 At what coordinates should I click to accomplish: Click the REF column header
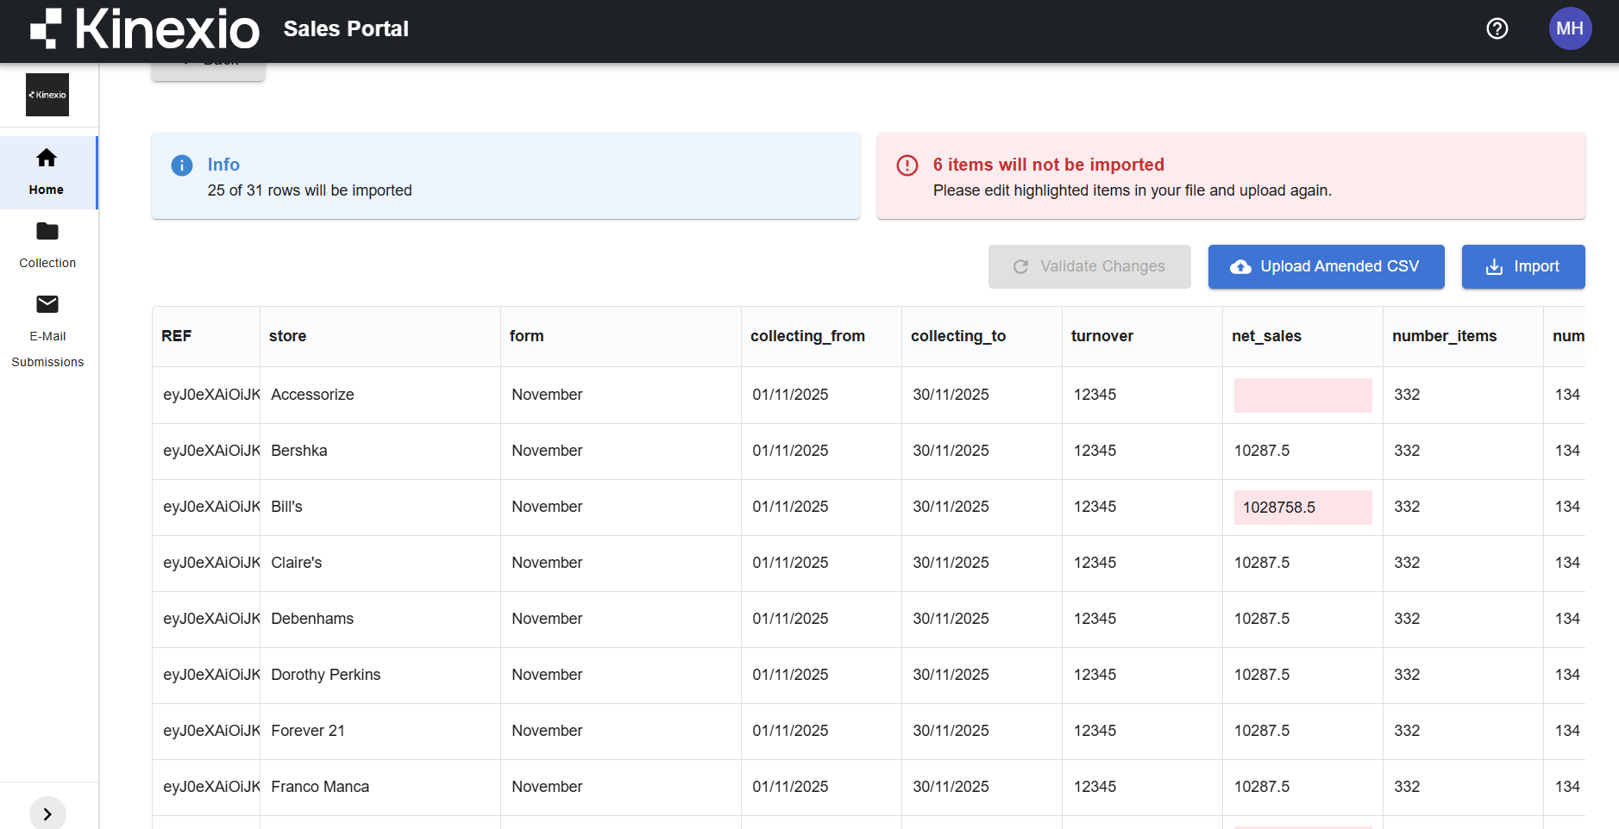tap(177, 336)
